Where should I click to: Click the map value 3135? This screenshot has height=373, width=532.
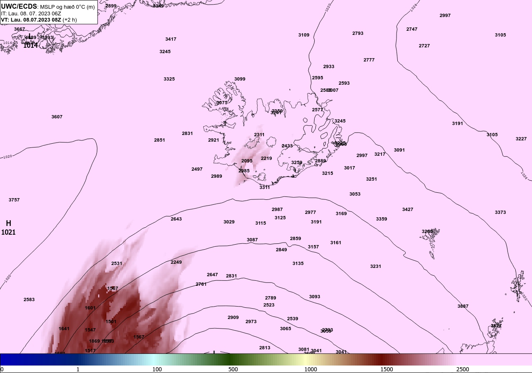pyautogui.click(x=298, y=263)
